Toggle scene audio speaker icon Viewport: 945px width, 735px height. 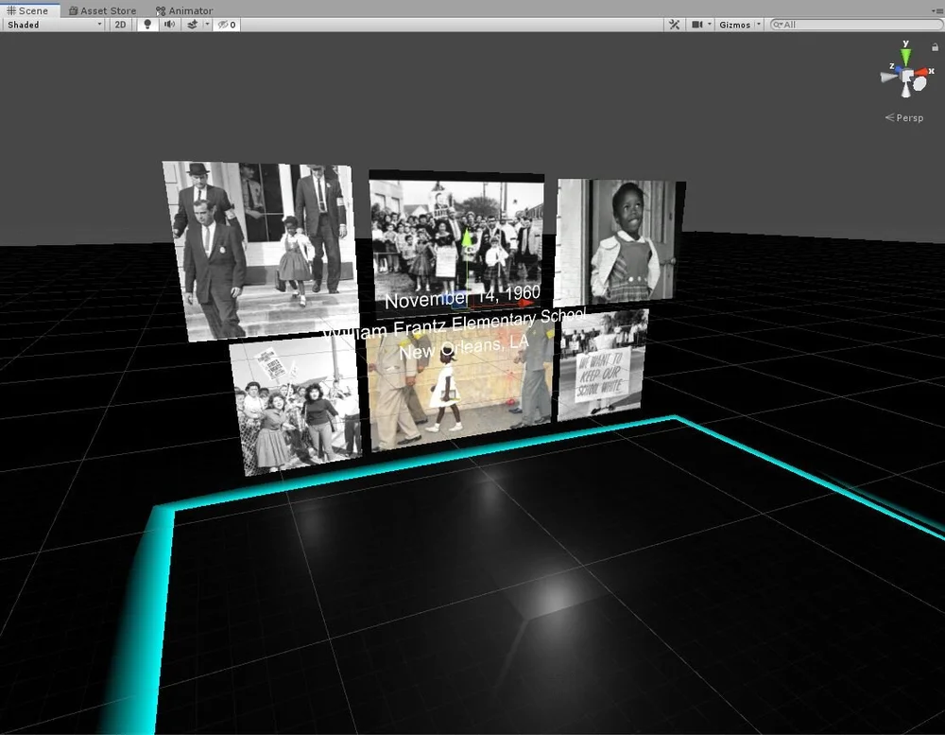pyautogui.click(x=170, y=25)
